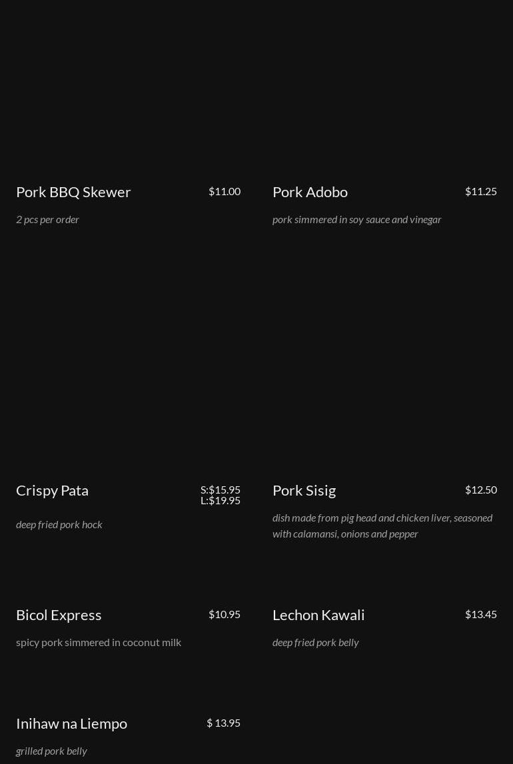The width and height of the screenshot is (513, 764).
Task: Choose the large L:$19.95 Crispy Pata price
Action: 221,500
